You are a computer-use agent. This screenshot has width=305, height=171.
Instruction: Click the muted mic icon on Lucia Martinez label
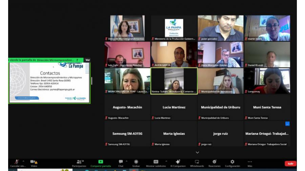(x=153, y=118)
